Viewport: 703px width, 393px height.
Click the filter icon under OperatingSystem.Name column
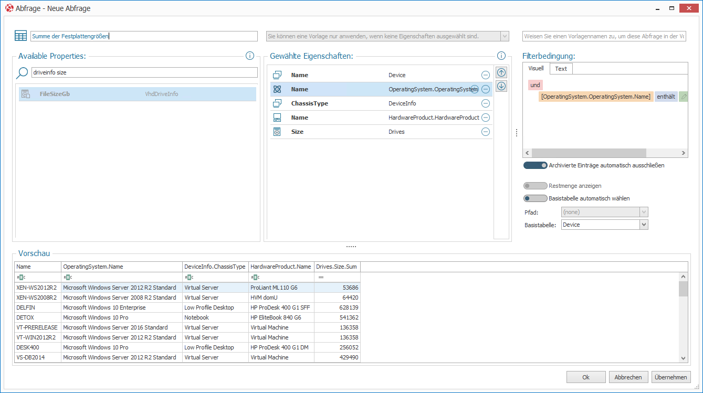coord(67,277)
